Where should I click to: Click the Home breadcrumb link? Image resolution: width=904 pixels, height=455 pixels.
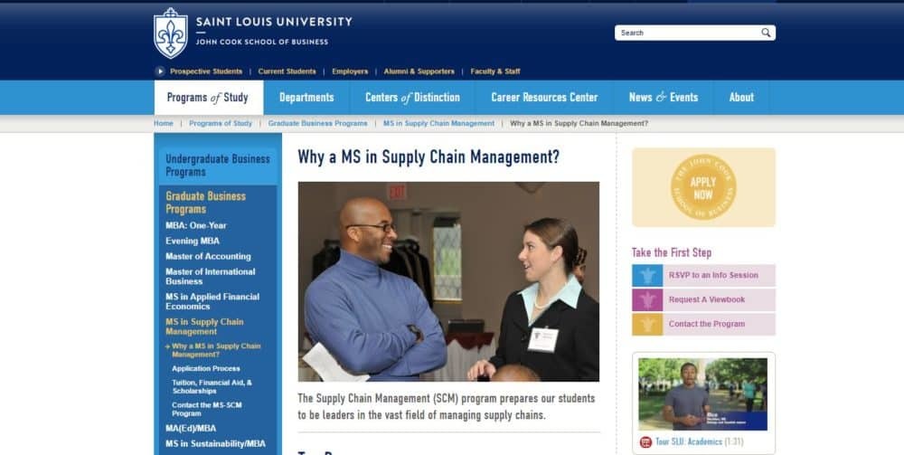point(163,123)
